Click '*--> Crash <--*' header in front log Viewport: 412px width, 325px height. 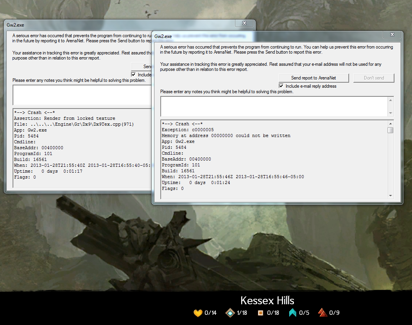coord(183,124)
